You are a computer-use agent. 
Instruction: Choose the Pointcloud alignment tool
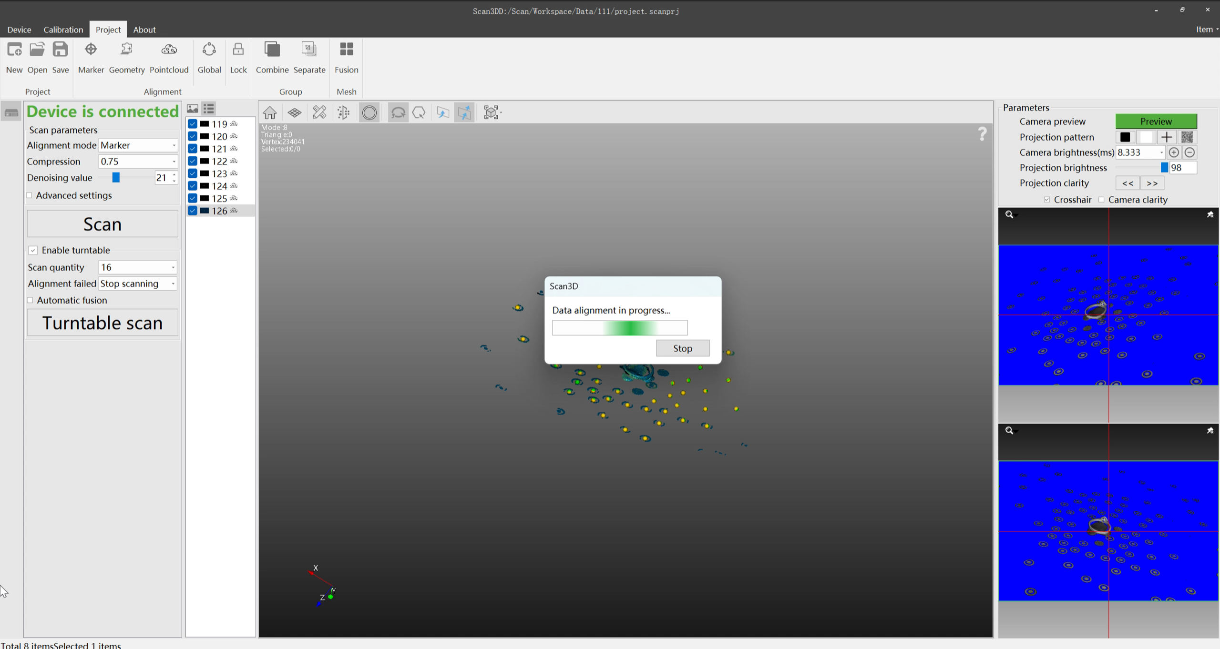169,50
